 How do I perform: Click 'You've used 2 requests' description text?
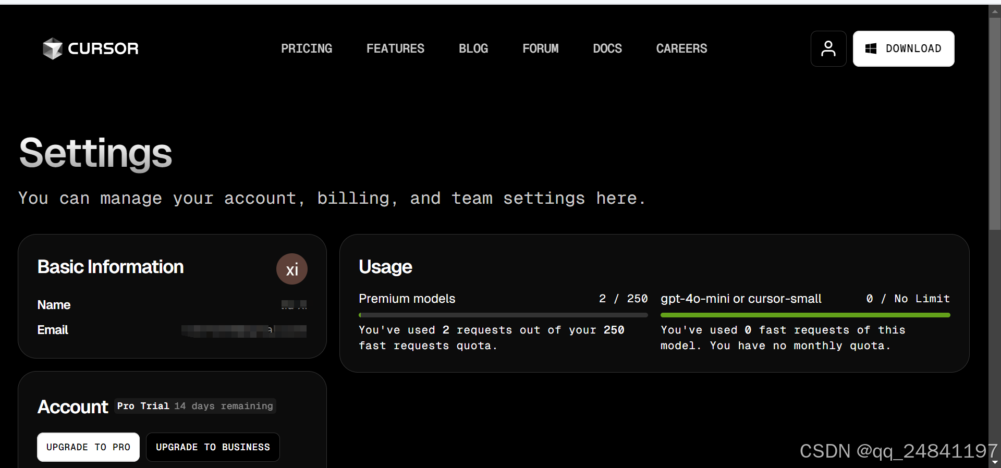pyautogui.click(x=491, y=338)
